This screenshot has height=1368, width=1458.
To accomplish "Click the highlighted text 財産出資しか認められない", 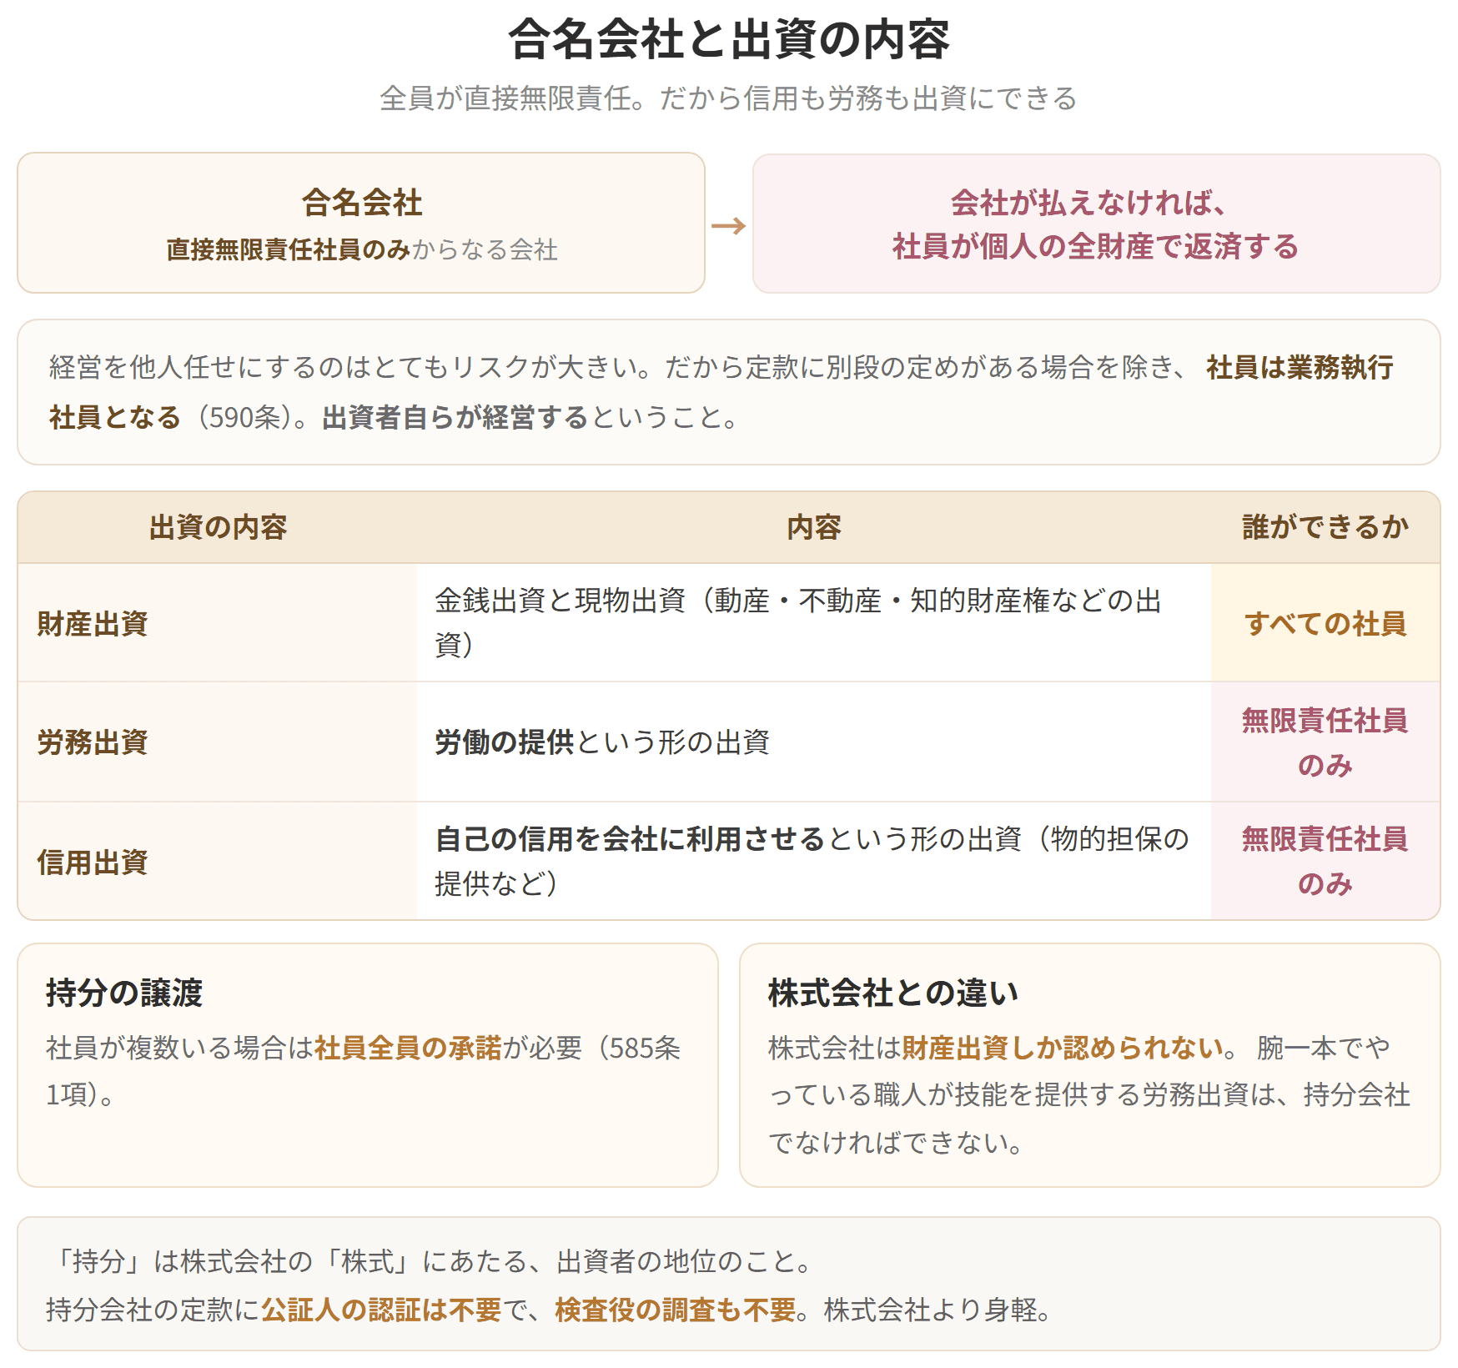I will (x=1063, y=1047).
